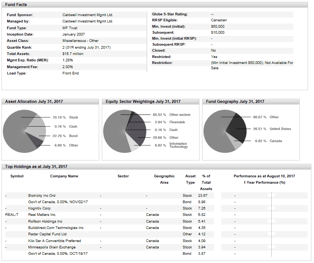Click the Subsequent investment value $10,000
This screenshot has height=263, width=314.
coord(218,33)
